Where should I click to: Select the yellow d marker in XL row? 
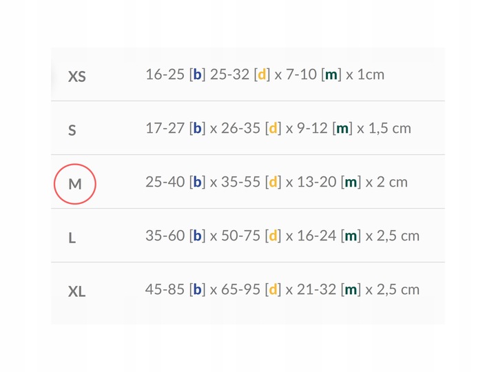(273, 289)
